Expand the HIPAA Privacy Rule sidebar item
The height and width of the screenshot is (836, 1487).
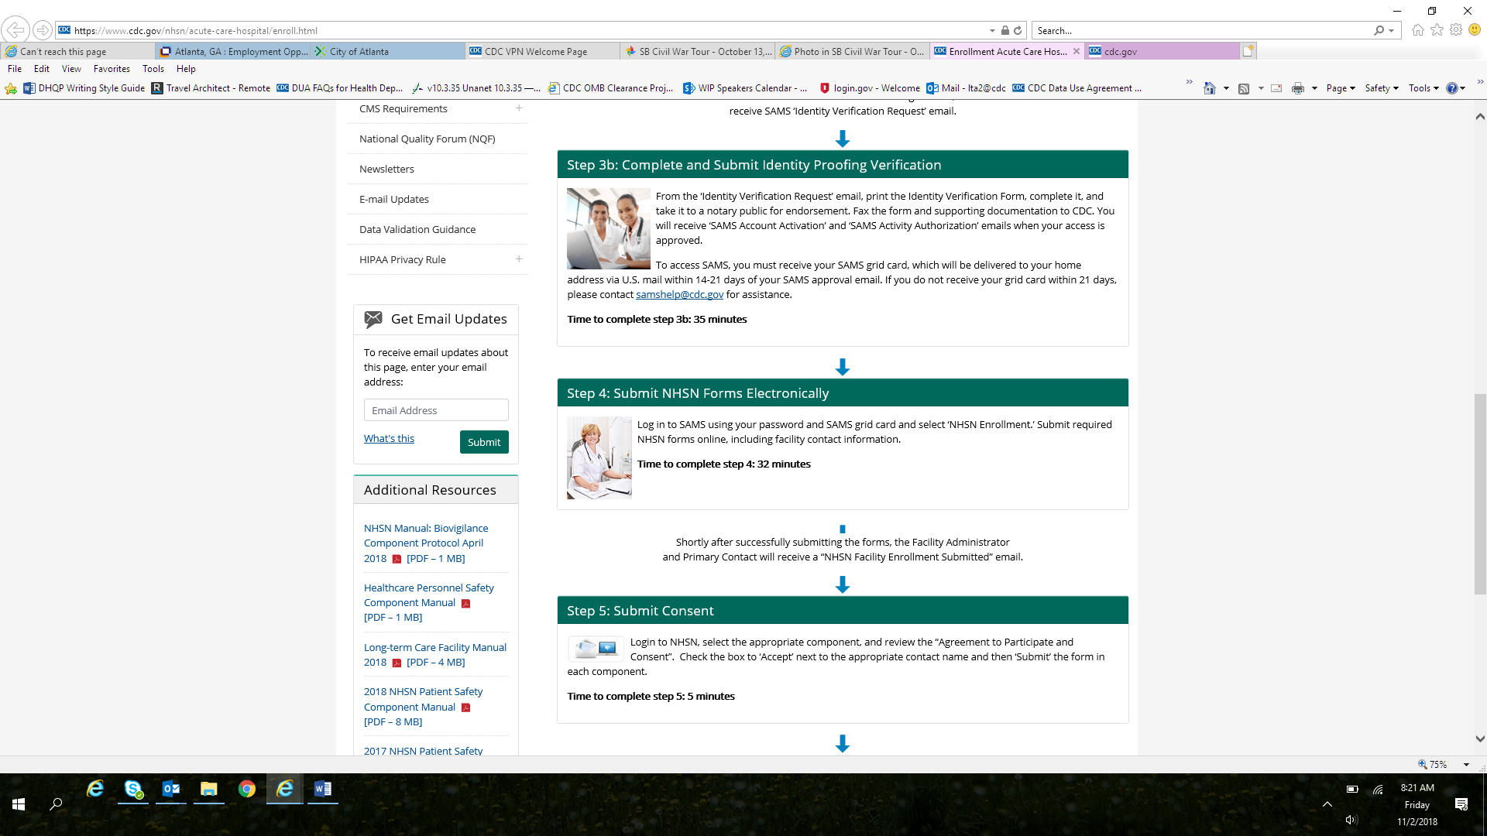point(519,259)
